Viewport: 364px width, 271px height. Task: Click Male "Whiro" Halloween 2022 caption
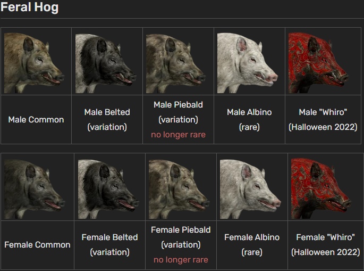click(323, 120)
